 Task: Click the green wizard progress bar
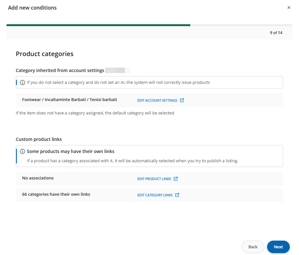tap(98, 25)
